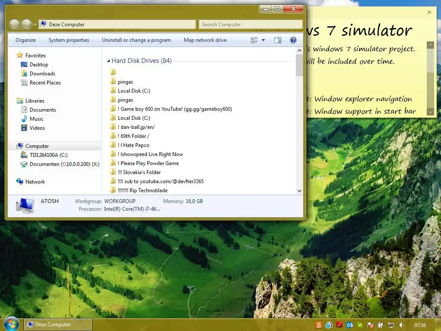Viewport: 441px width, 331px height.
Task: Select the ! Please Play Powder Game folder
Action: (144, 163)
